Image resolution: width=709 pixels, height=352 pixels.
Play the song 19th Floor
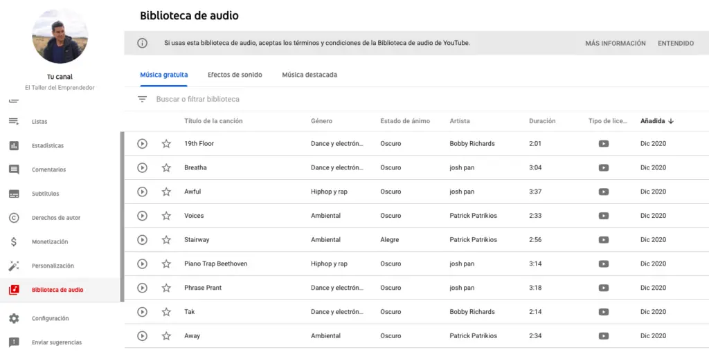[x=142, y=144]
